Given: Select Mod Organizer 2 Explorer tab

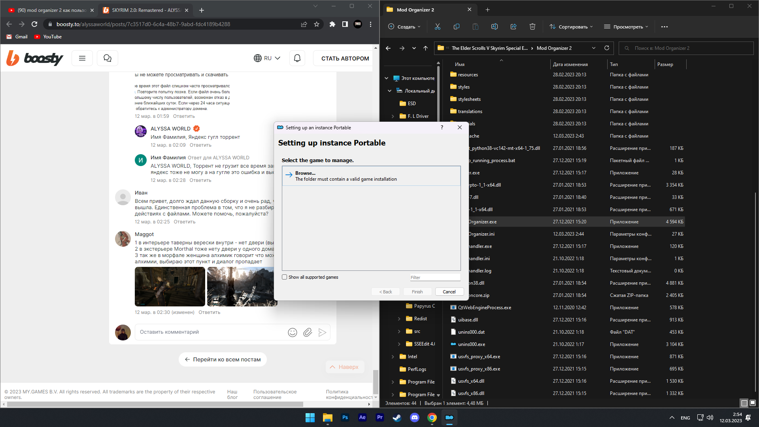Looking at the screenshot, I should point(429,10).
